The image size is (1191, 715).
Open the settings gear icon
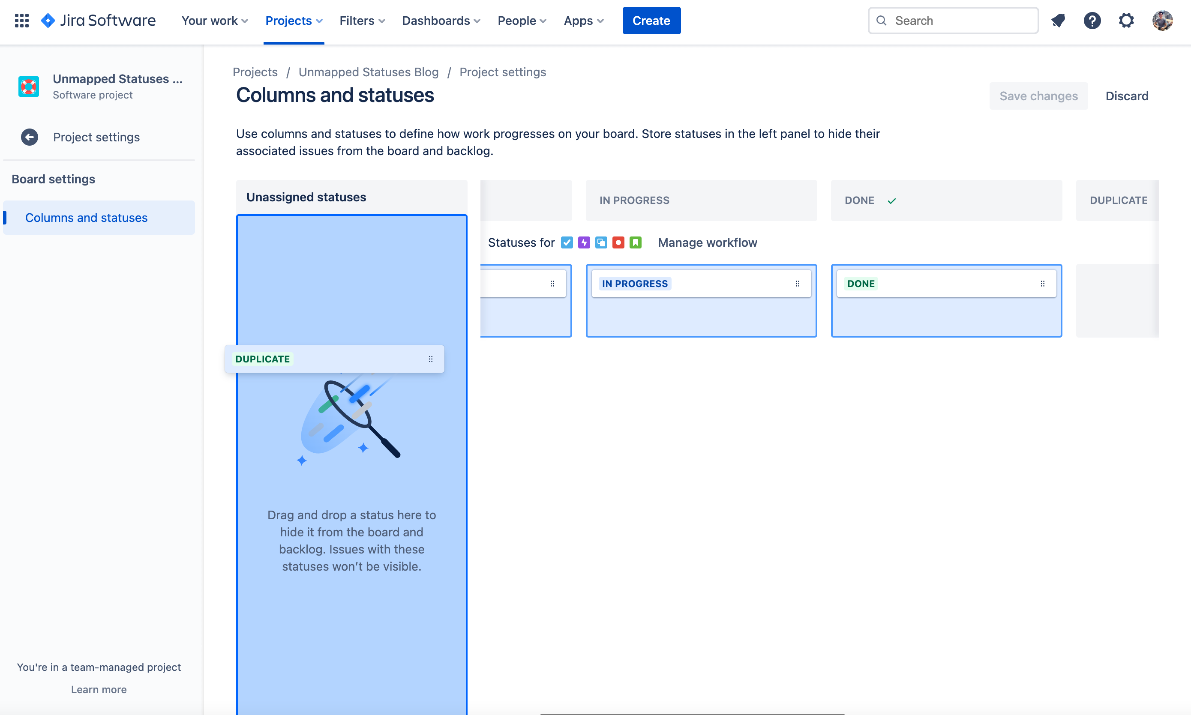tap(1126, 21)
